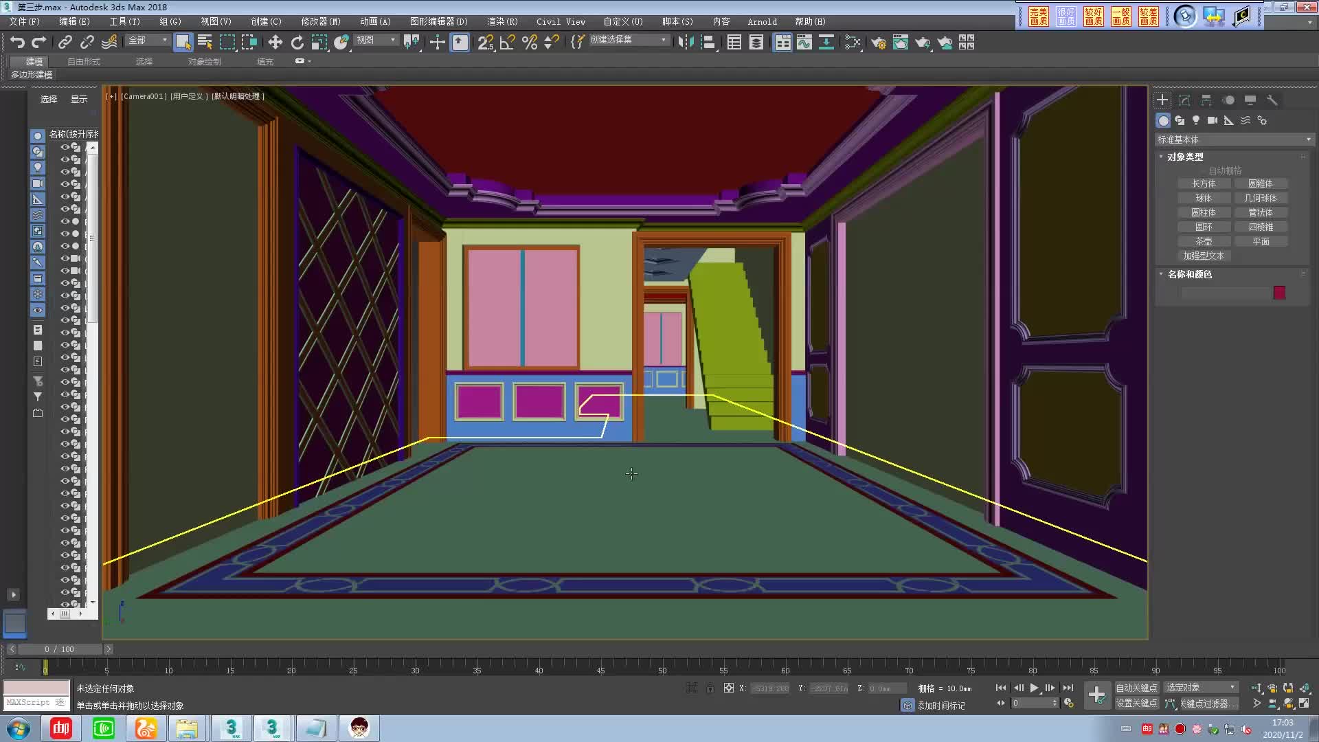Open the 全部 selection filter dropdown
Screen dimensions: 1319x742
148,41
